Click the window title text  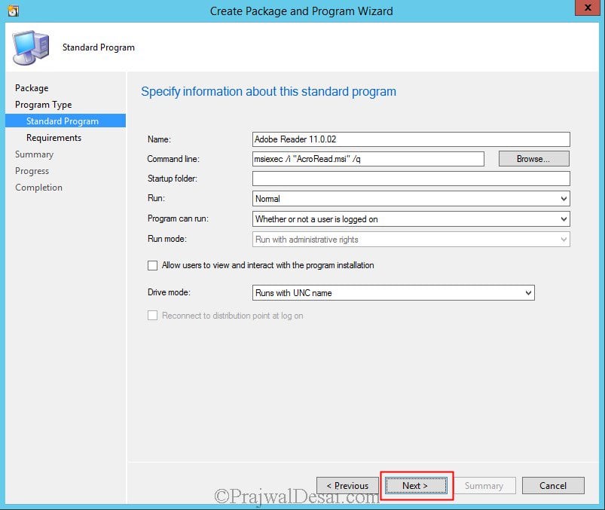(301, 11)
